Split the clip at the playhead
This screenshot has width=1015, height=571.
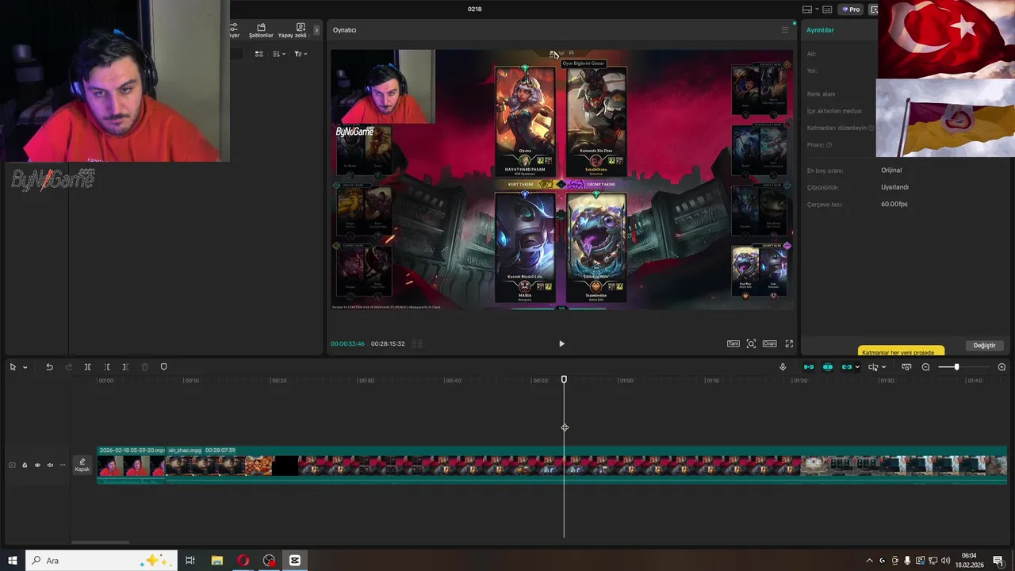[87, 367]
